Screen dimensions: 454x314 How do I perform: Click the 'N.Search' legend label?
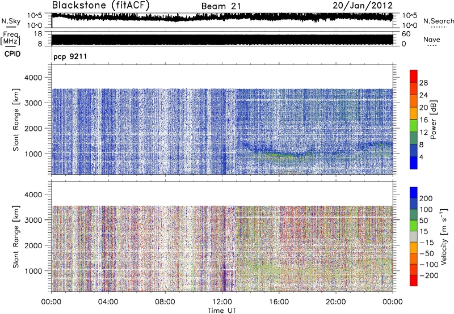coord(438,21)
